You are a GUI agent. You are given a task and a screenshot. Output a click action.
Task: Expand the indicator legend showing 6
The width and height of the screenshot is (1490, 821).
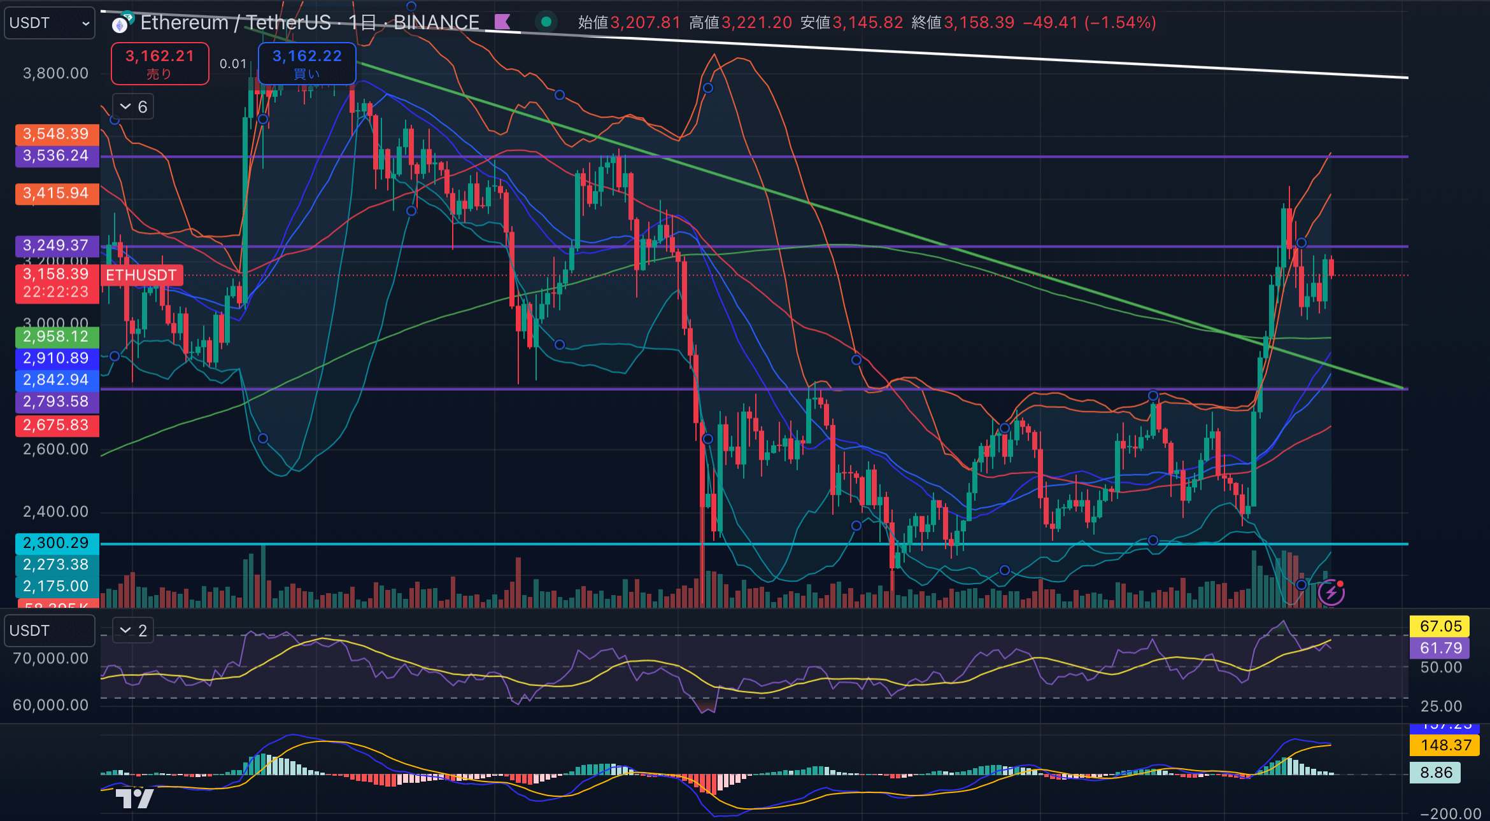point(133,107)
